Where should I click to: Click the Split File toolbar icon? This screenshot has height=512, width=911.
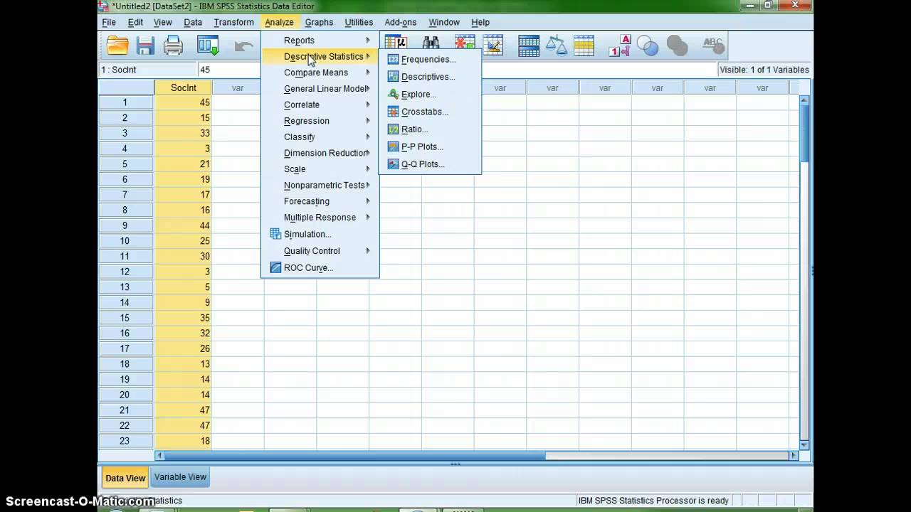[x=529, y=46]
